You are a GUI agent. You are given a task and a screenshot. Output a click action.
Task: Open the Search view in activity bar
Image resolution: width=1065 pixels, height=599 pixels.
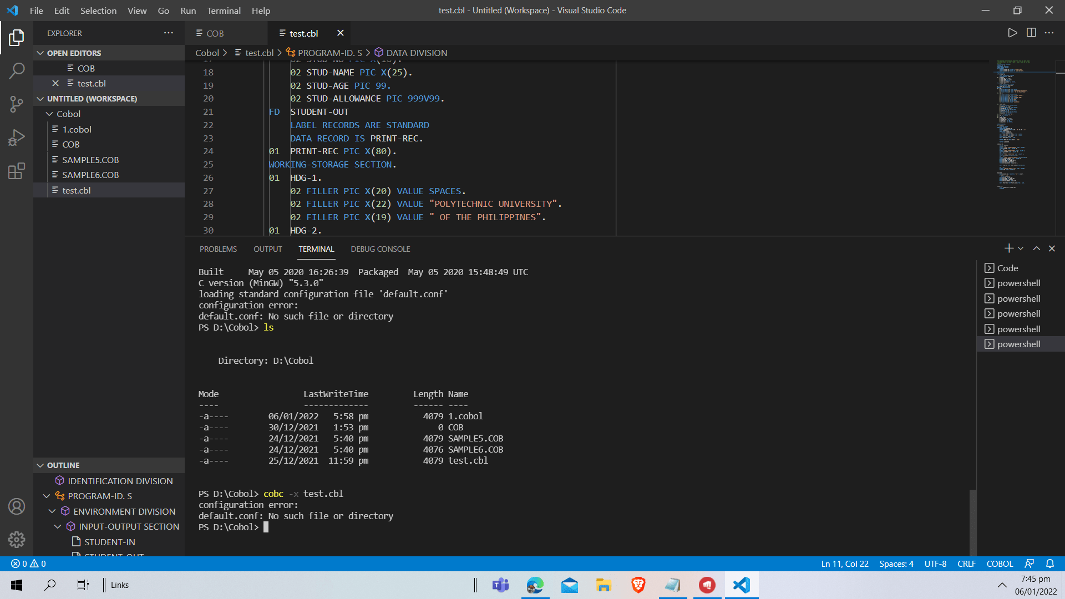[17, 70]
